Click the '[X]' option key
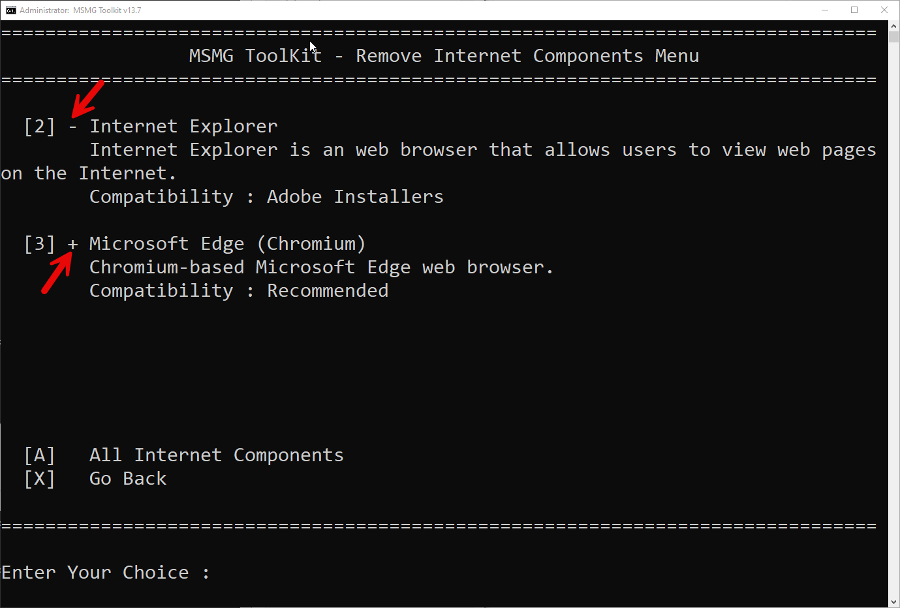The width and height of the screenshot is (900, 608). (x=39, y=478)
